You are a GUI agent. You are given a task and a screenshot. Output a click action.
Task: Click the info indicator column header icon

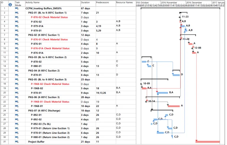point(10,5)
